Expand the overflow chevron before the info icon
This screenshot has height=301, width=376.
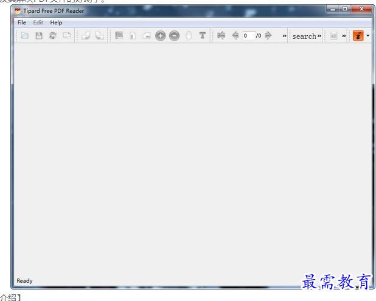coord(344,36)
